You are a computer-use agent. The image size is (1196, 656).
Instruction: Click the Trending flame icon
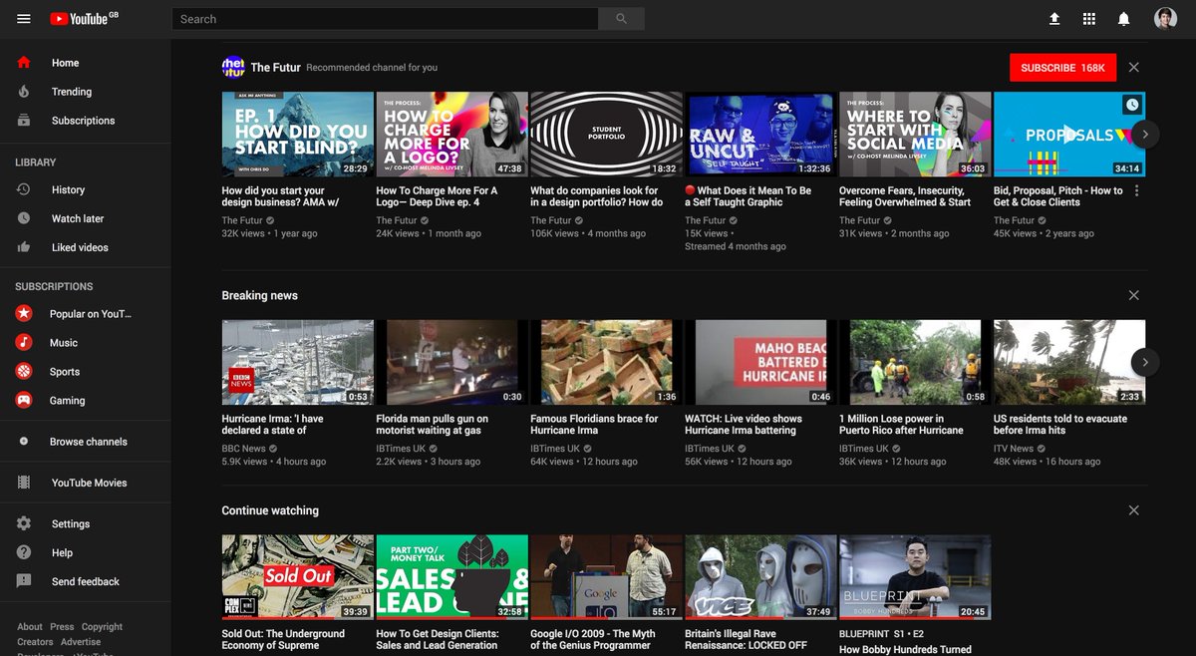point(24,92)
